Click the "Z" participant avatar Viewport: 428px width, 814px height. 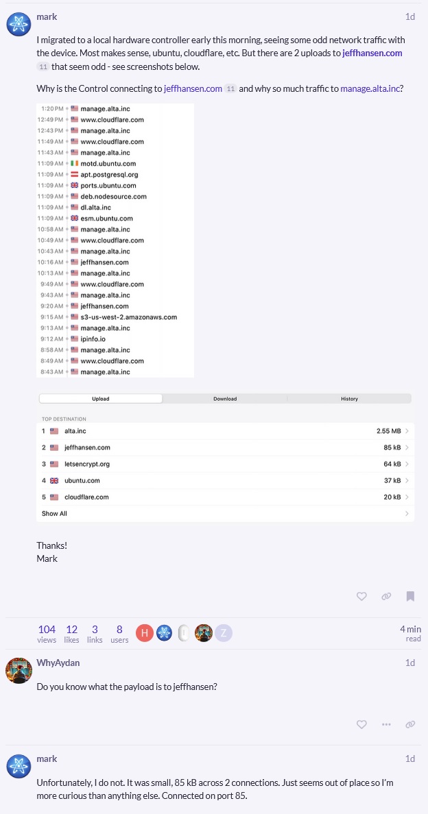223,633
